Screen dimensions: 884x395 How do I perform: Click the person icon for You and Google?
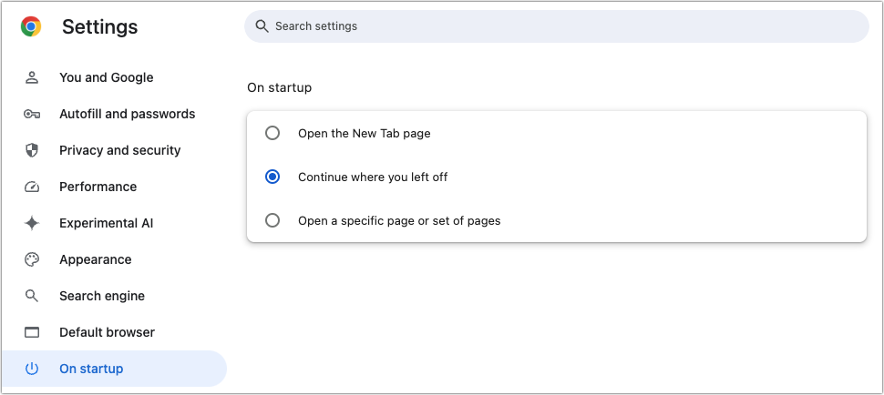(x=32, y=77)
